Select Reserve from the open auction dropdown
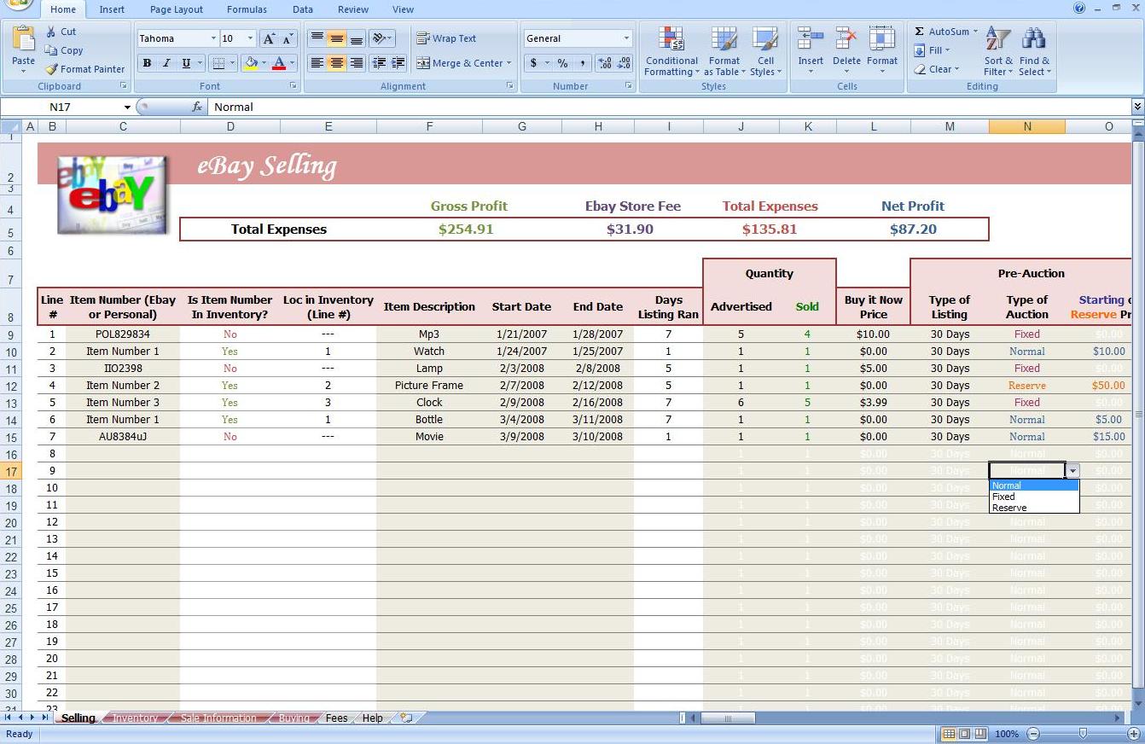 coord(1009,507)
